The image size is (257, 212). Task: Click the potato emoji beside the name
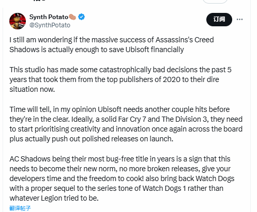click(x=72, y=17)
